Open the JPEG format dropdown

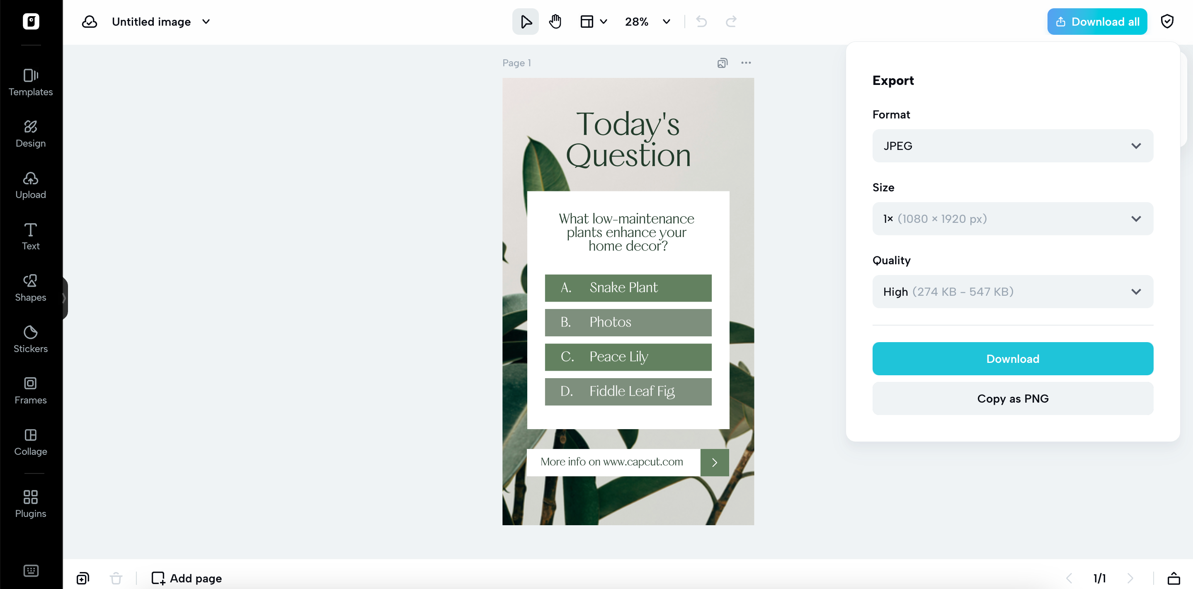coord(1012,146)
